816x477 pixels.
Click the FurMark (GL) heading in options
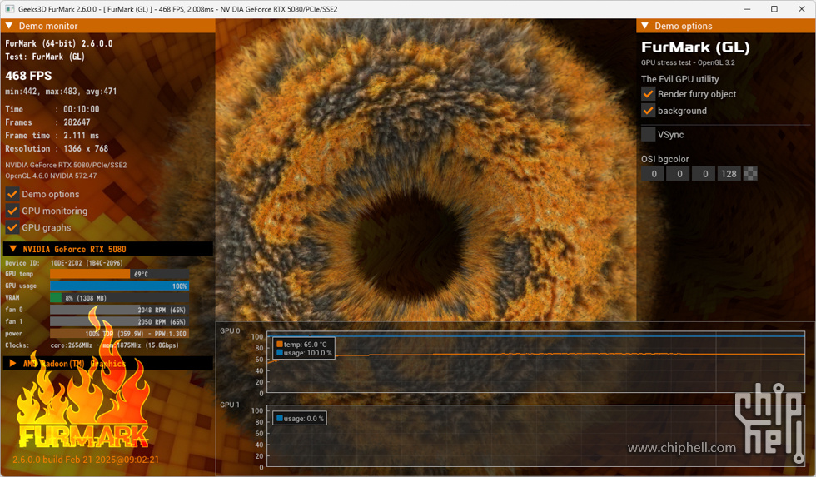695,47
